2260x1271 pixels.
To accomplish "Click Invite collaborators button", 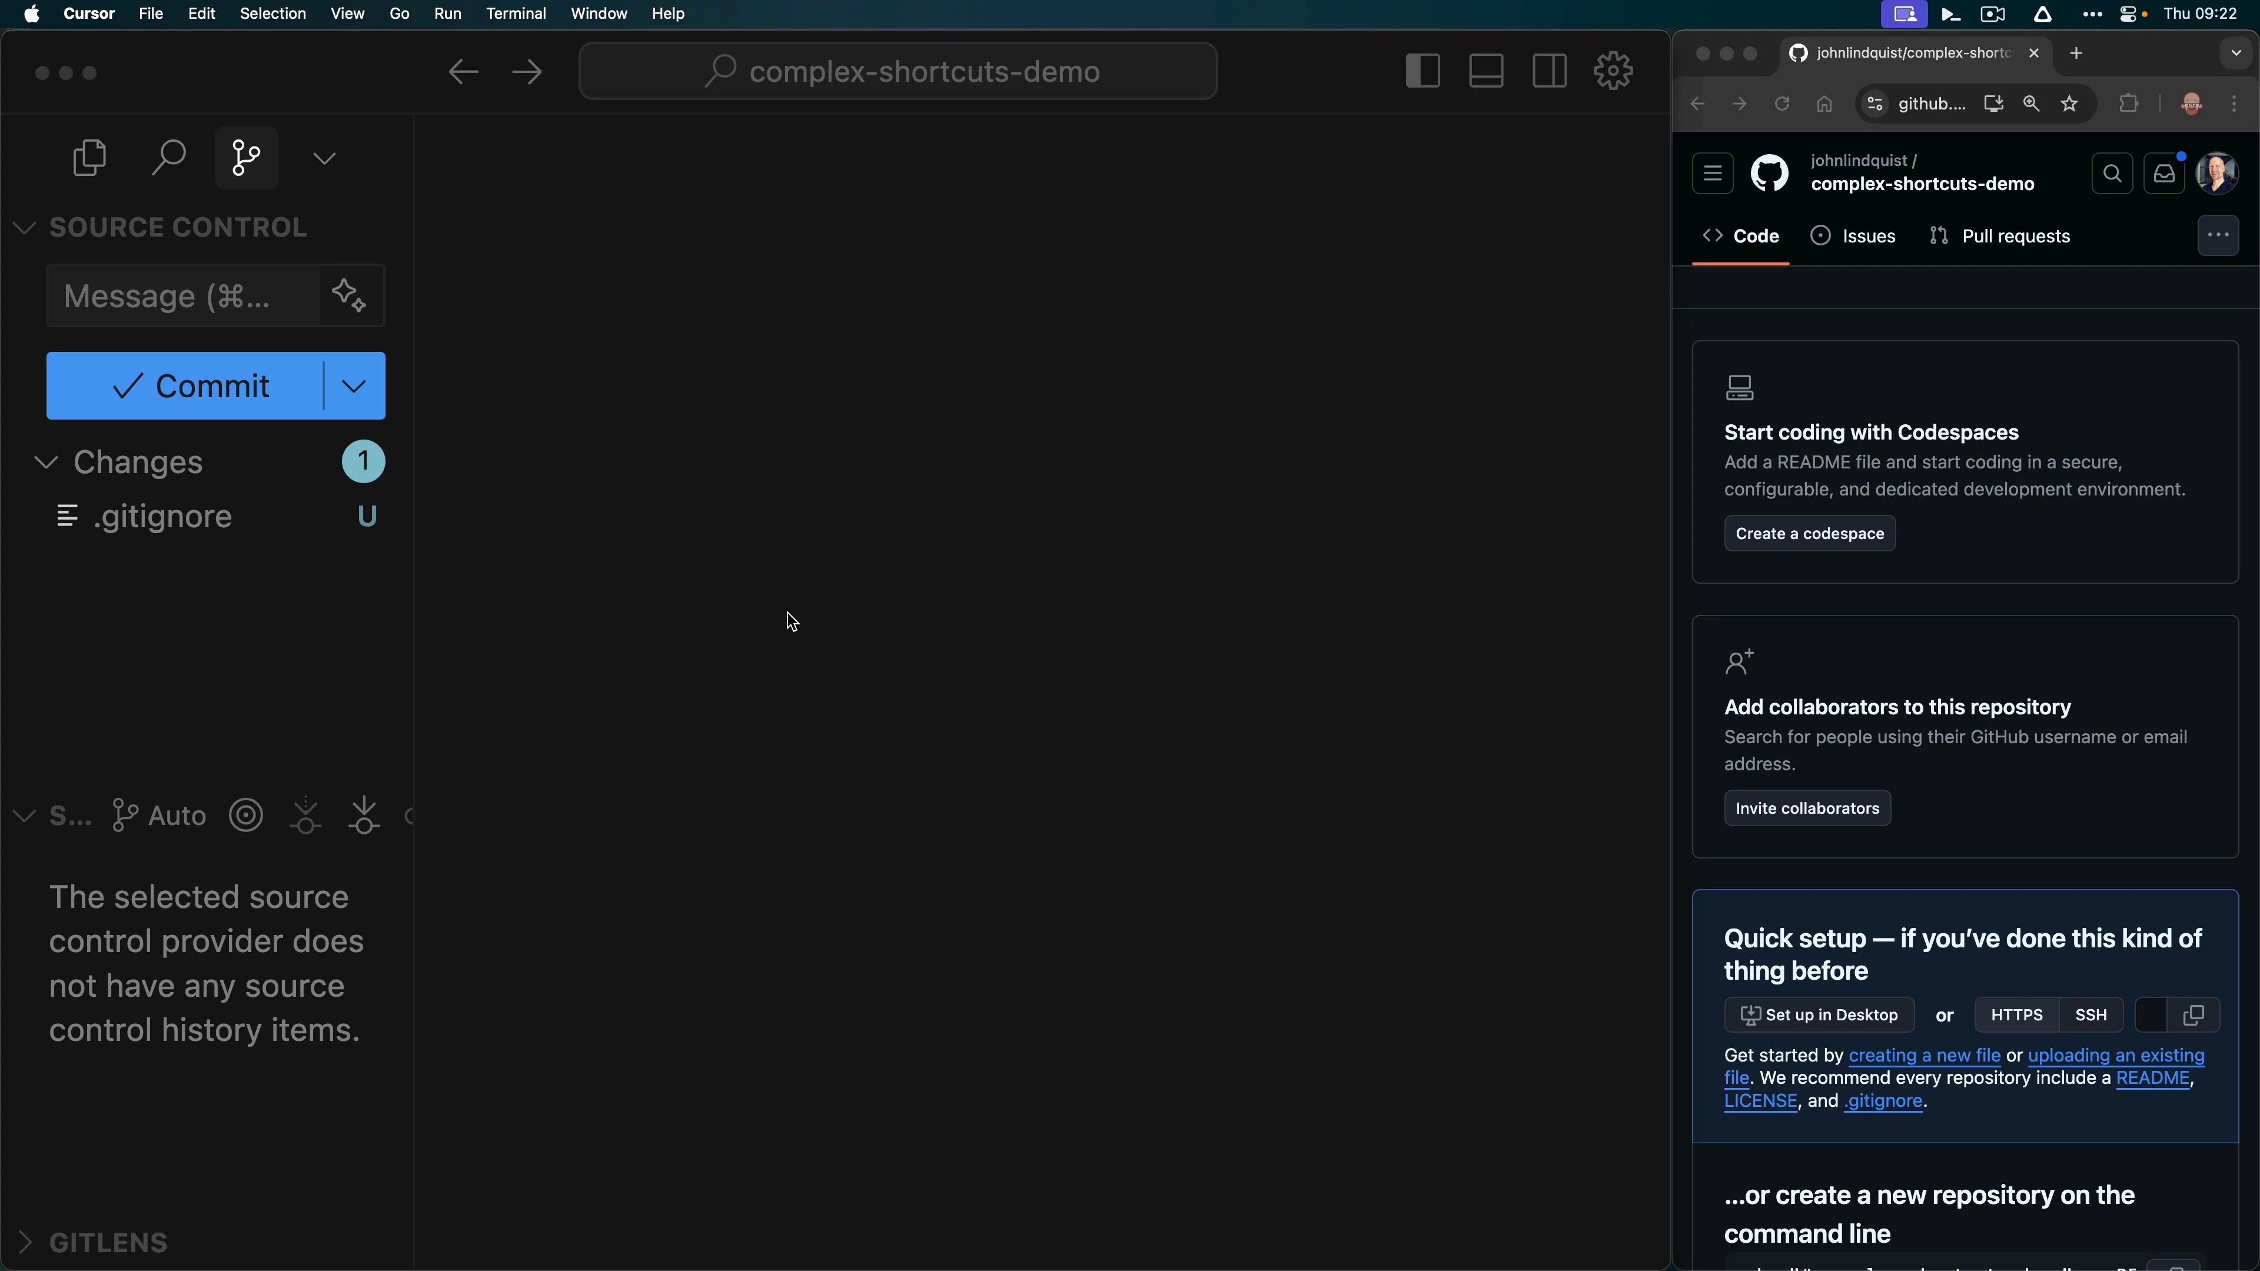I will pyautogui.click(x=1806, y=808).
